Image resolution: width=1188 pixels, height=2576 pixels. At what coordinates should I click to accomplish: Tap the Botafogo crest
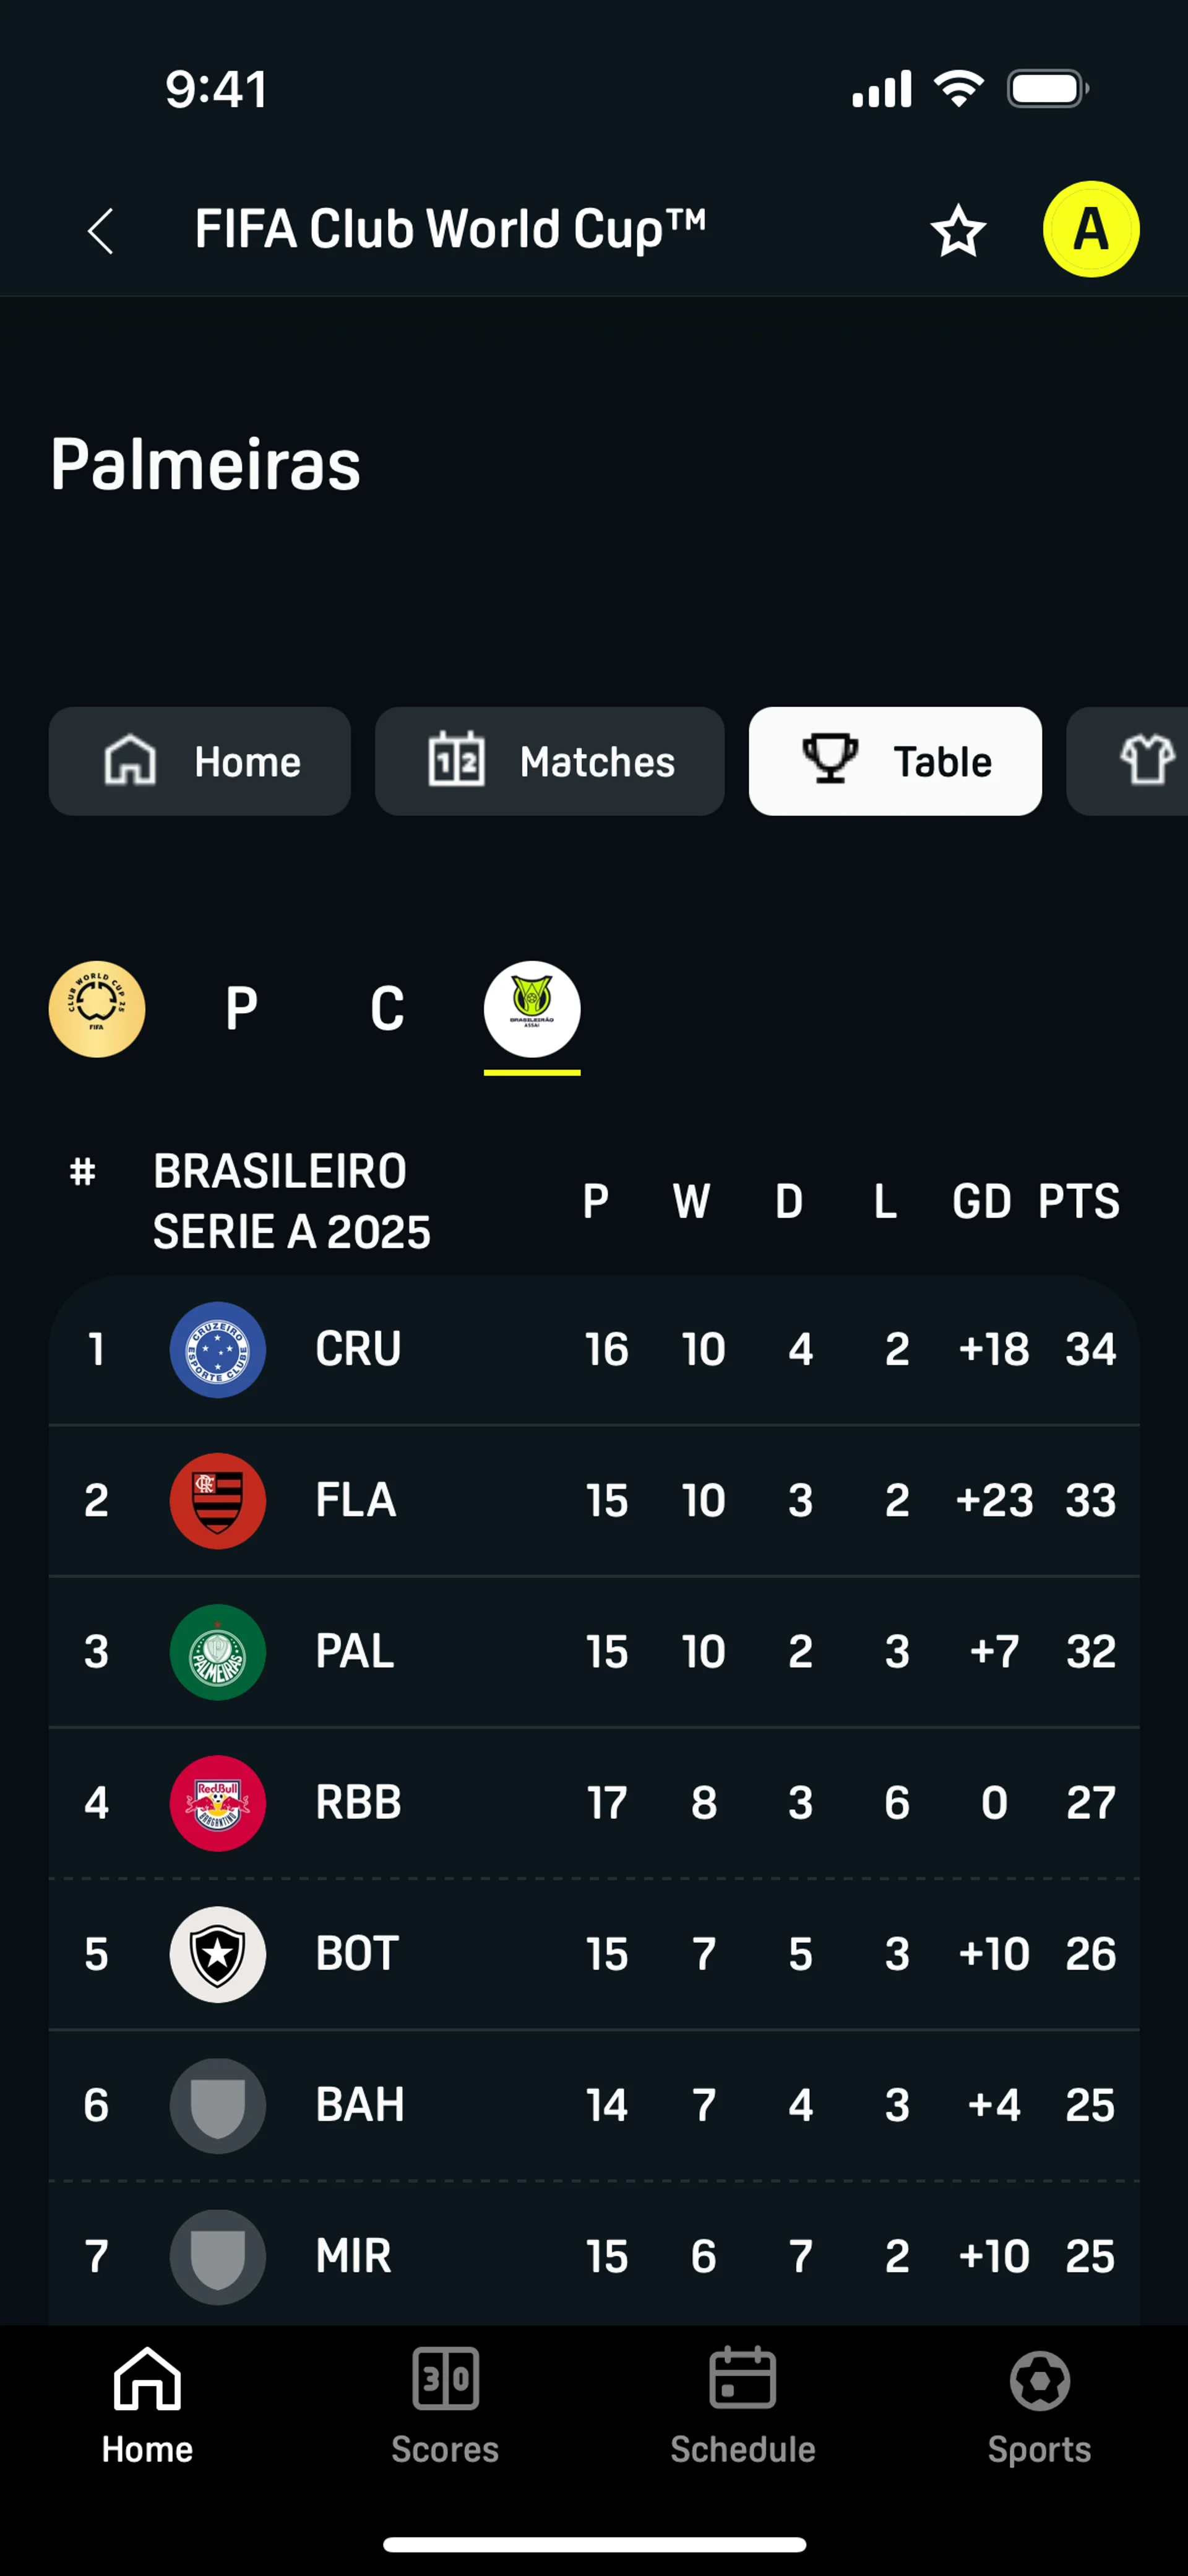218,1954
